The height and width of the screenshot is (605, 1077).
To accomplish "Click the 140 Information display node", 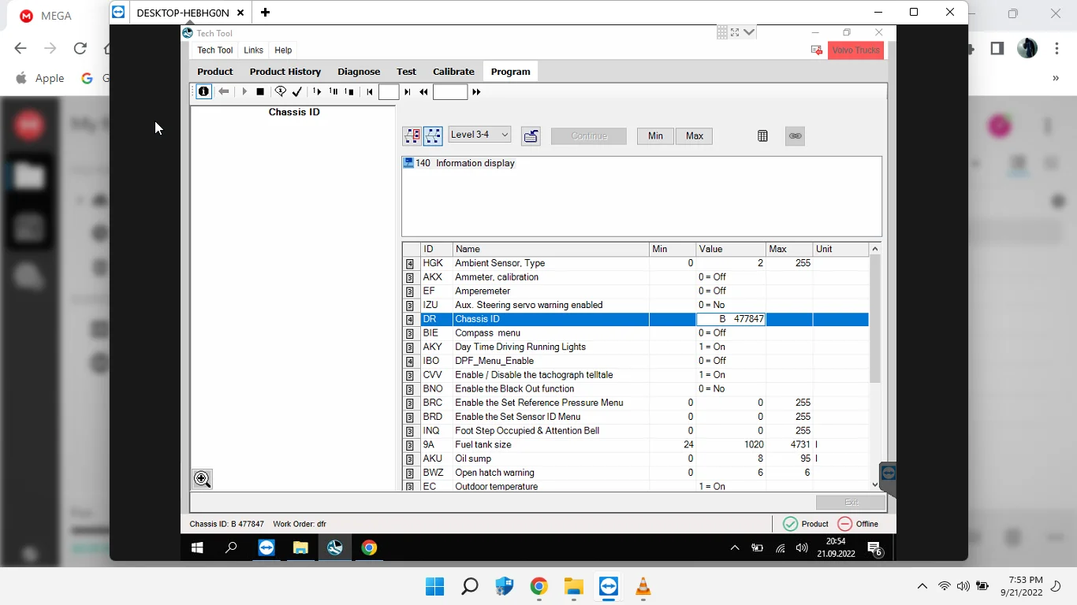I will [459, 163].
